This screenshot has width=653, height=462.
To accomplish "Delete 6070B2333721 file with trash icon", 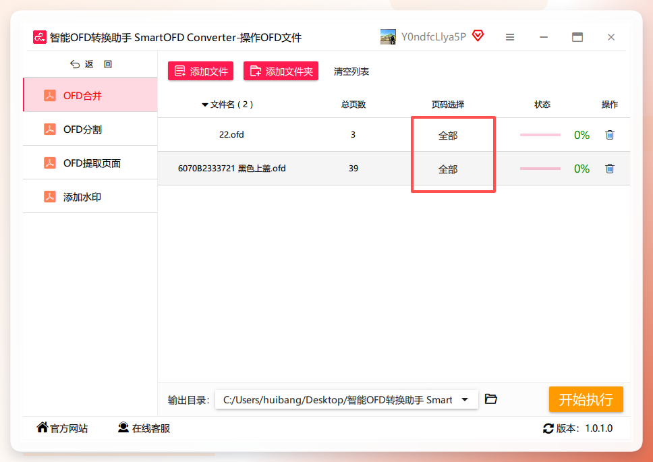I will tap(610, 169).
